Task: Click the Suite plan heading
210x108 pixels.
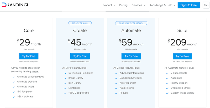Action: (x=182, y=30)
